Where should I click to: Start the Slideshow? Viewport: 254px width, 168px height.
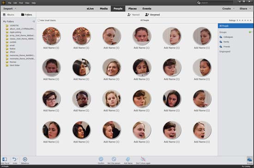25,159
